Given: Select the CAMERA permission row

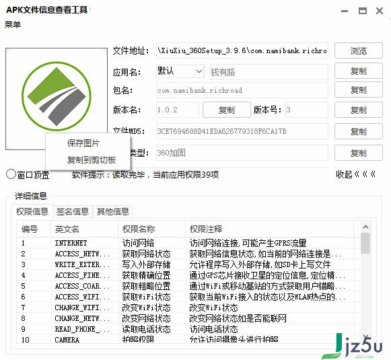Looking at the screenshot, I should (188, 339).
